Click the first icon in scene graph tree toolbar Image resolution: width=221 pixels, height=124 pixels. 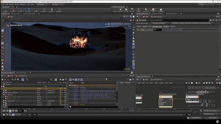click(x=2, y=80)
